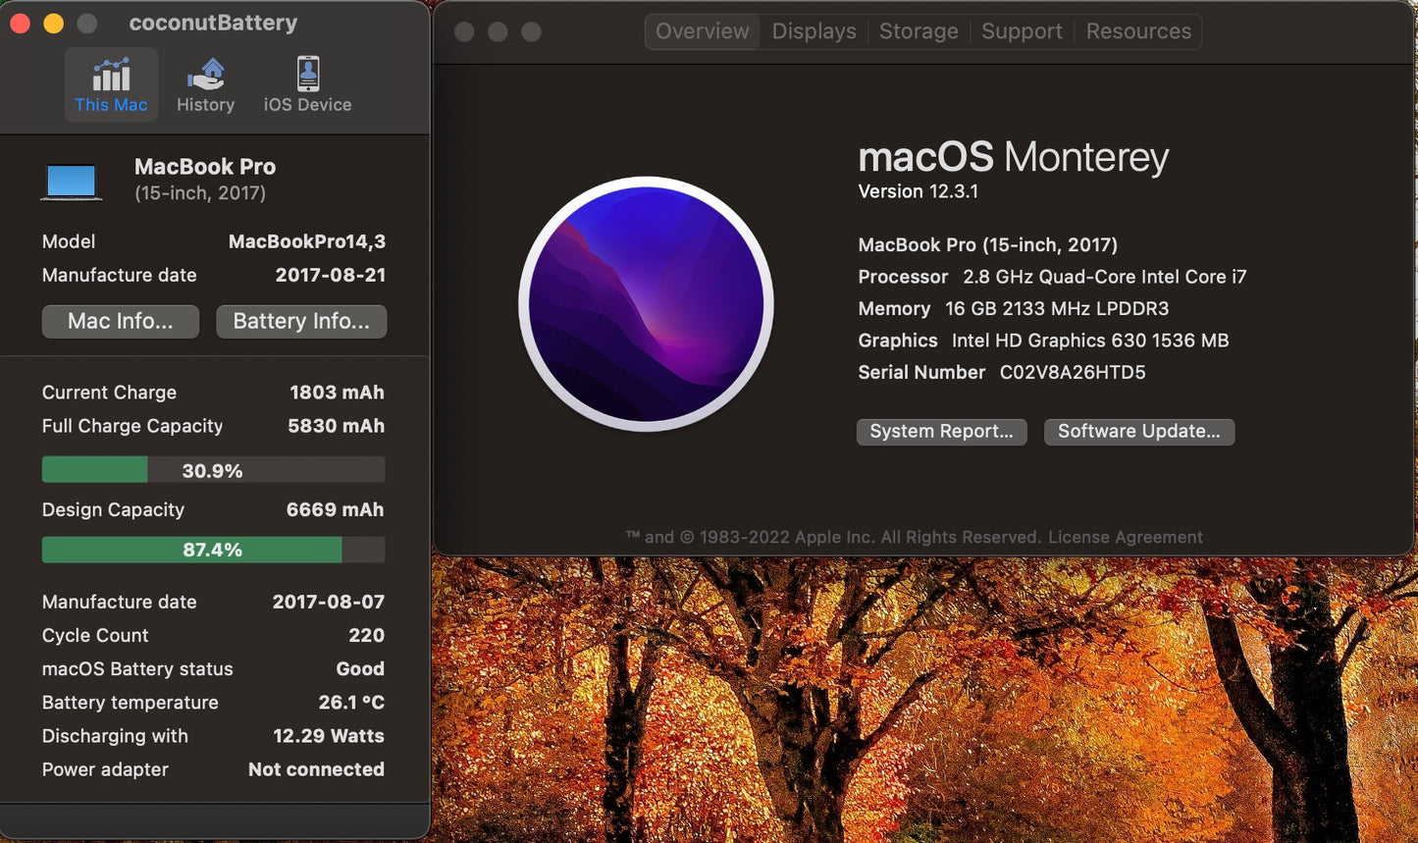Switch to iOS Device view in coconutBattery

coord(306,84)
